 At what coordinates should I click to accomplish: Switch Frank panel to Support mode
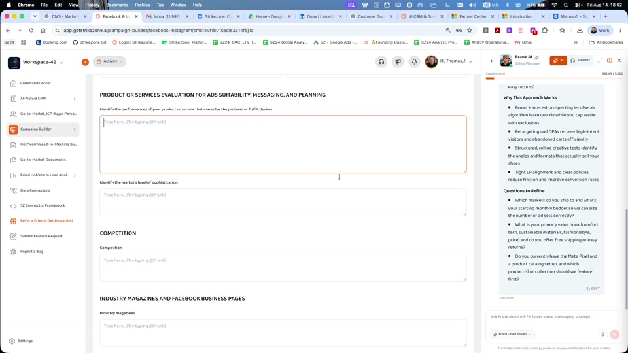[580, 60]
